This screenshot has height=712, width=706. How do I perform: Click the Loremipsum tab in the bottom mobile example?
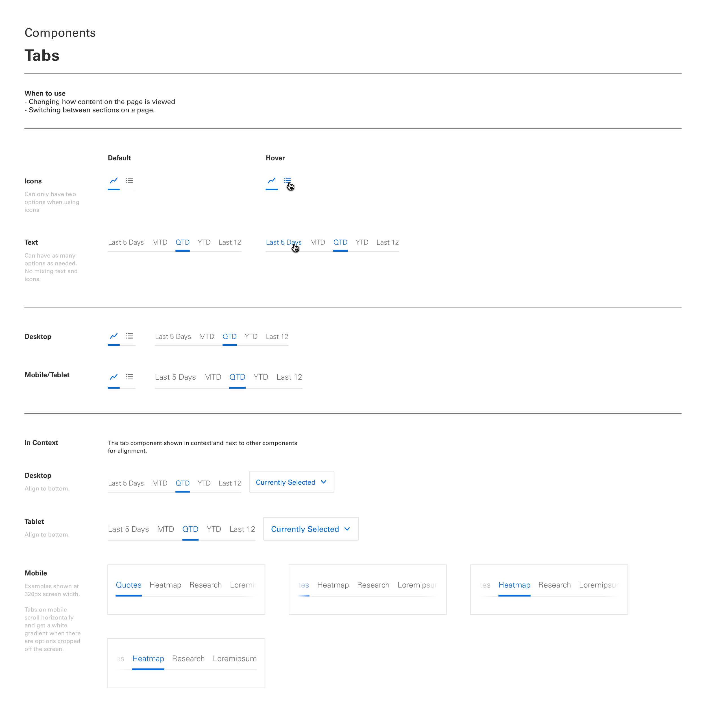click(234, 659)
